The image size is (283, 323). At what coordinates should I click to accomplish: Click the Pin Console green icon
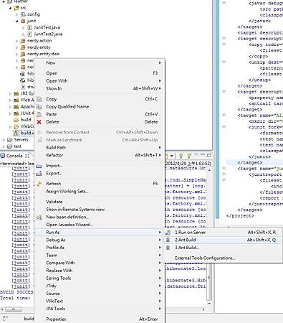181,156
